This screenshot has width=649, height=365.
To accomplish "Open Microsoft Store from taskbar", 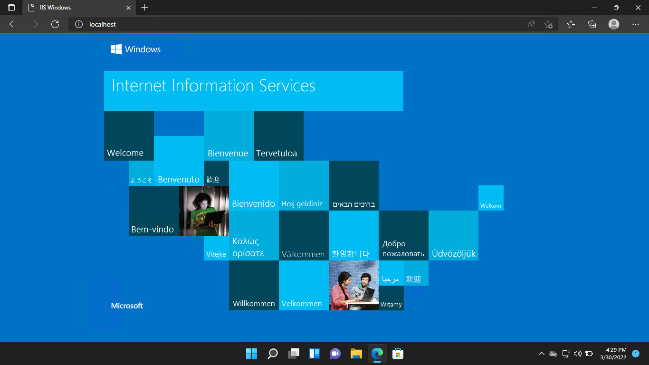I will (x=398, y=354).
